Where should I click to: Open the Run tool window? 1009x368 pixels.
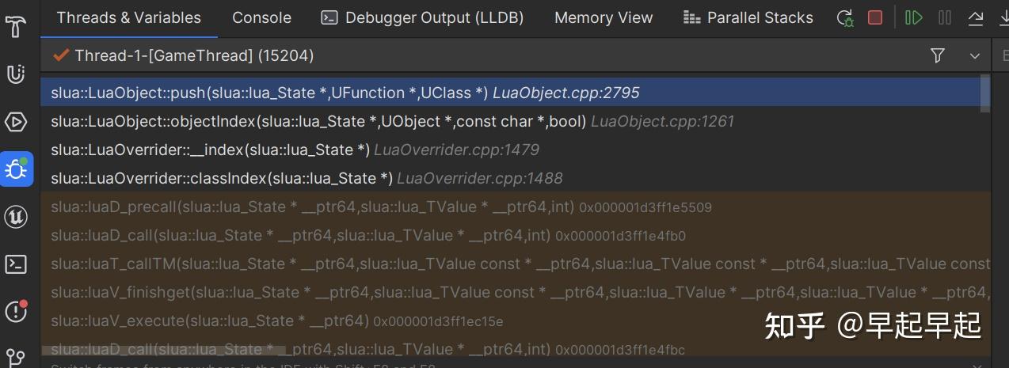tap(16, 121)
